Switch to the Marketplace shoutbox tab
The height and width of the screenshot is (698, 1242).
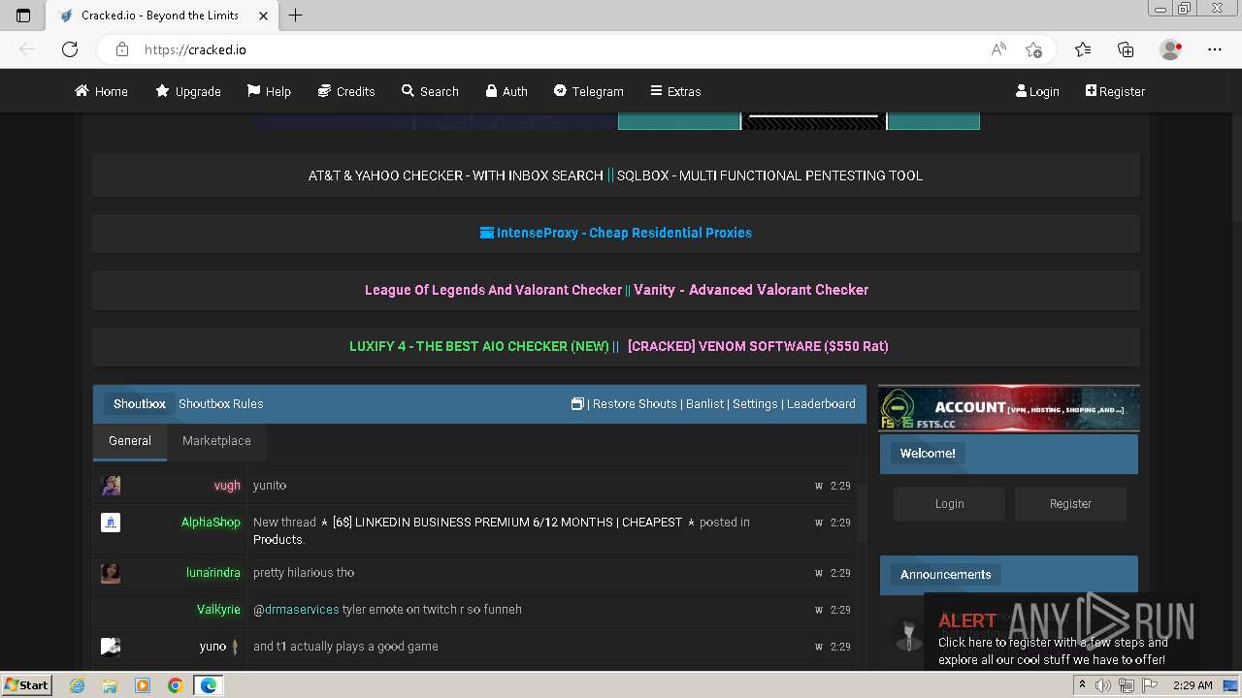[216, 441]
